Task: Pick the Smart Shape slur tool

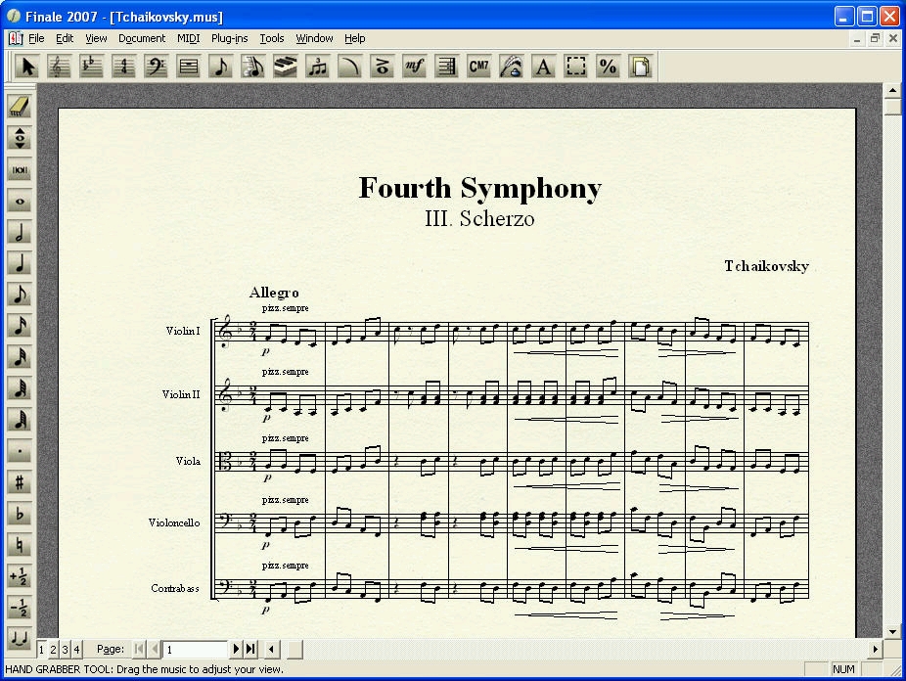Action: (x=350, y=67)
